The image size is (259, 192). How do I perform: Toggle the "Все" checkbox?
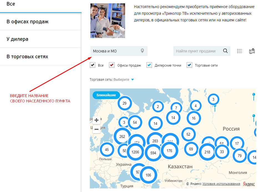click(x=93, y=65)
